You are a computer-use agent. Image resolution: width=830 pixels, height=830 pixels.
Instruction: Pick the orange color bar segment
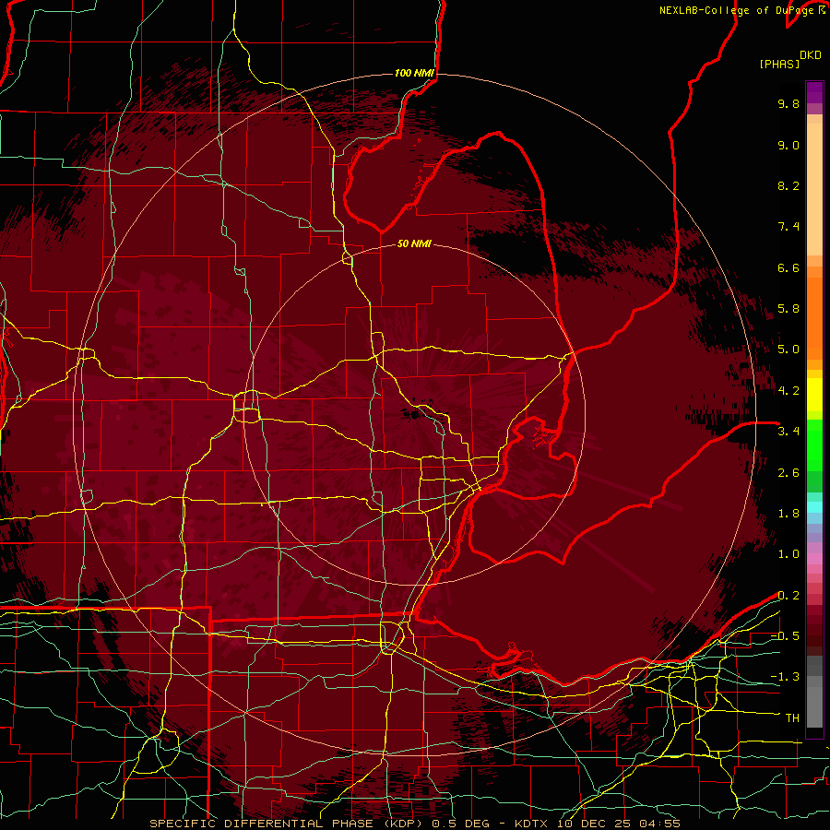click(814, 317)
